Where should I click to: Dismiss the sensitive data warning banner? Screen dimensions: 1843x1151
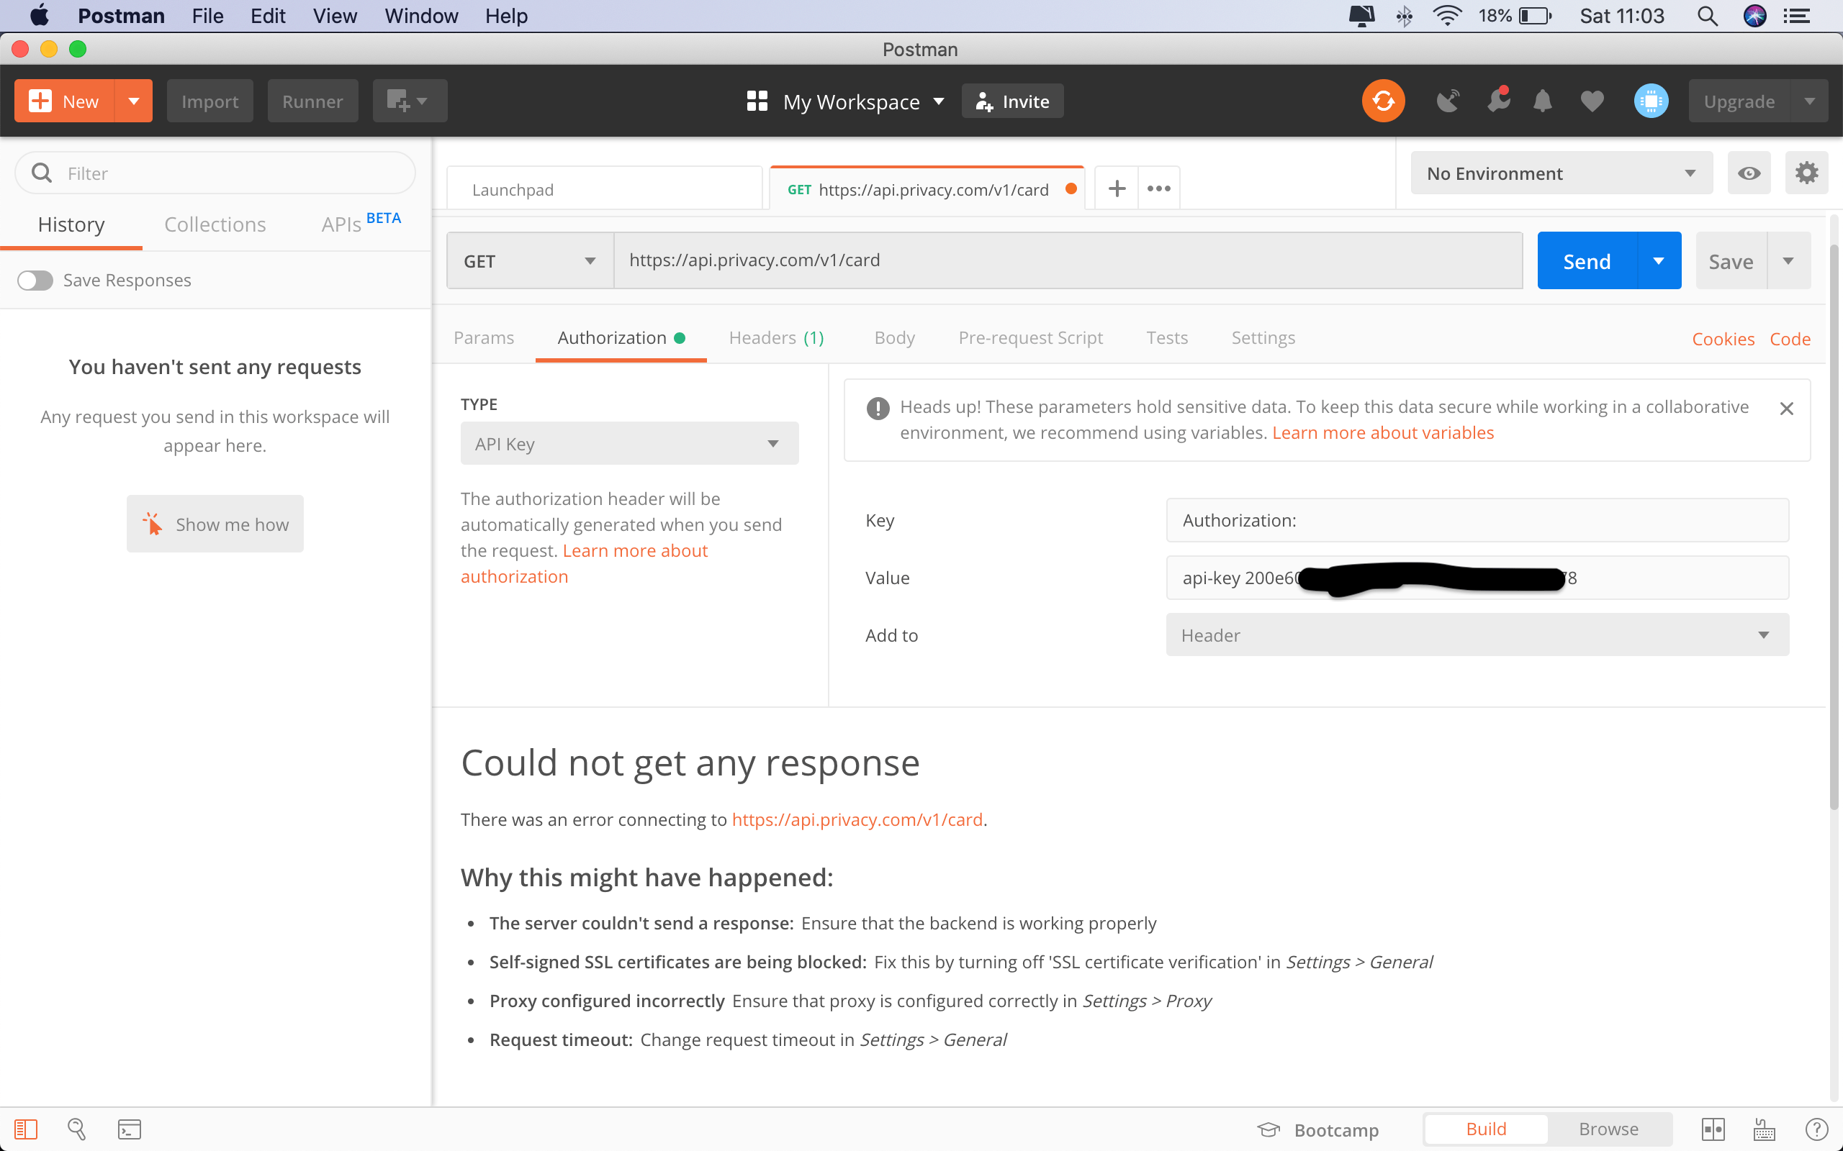(1786, 408)
